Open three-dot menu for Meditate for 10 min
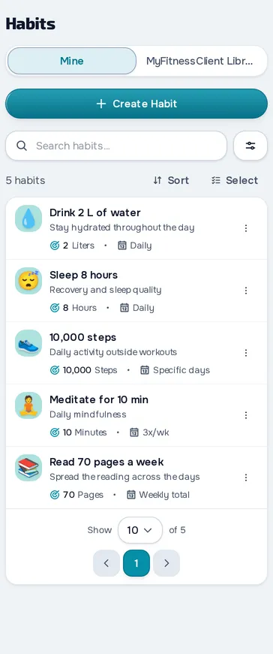273x654 pixels. [x=246, y=415]
